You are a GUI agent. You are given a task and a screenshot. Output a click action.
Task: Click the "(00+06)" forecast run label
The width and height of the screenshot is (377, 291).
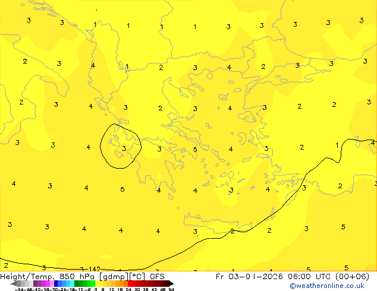(x=352, y=277)
